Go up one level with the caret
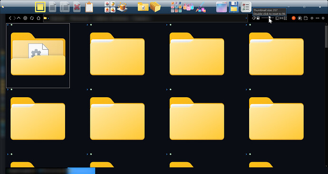This screenshot has height=174, width=328. pos(19,18)
